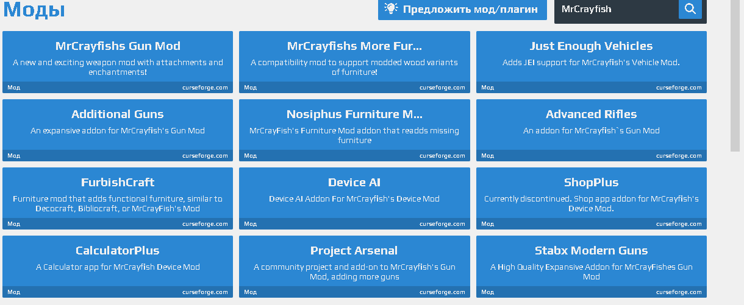
Task: Click 'High Quality Expansive Addon' description
Action: point(591,272)
